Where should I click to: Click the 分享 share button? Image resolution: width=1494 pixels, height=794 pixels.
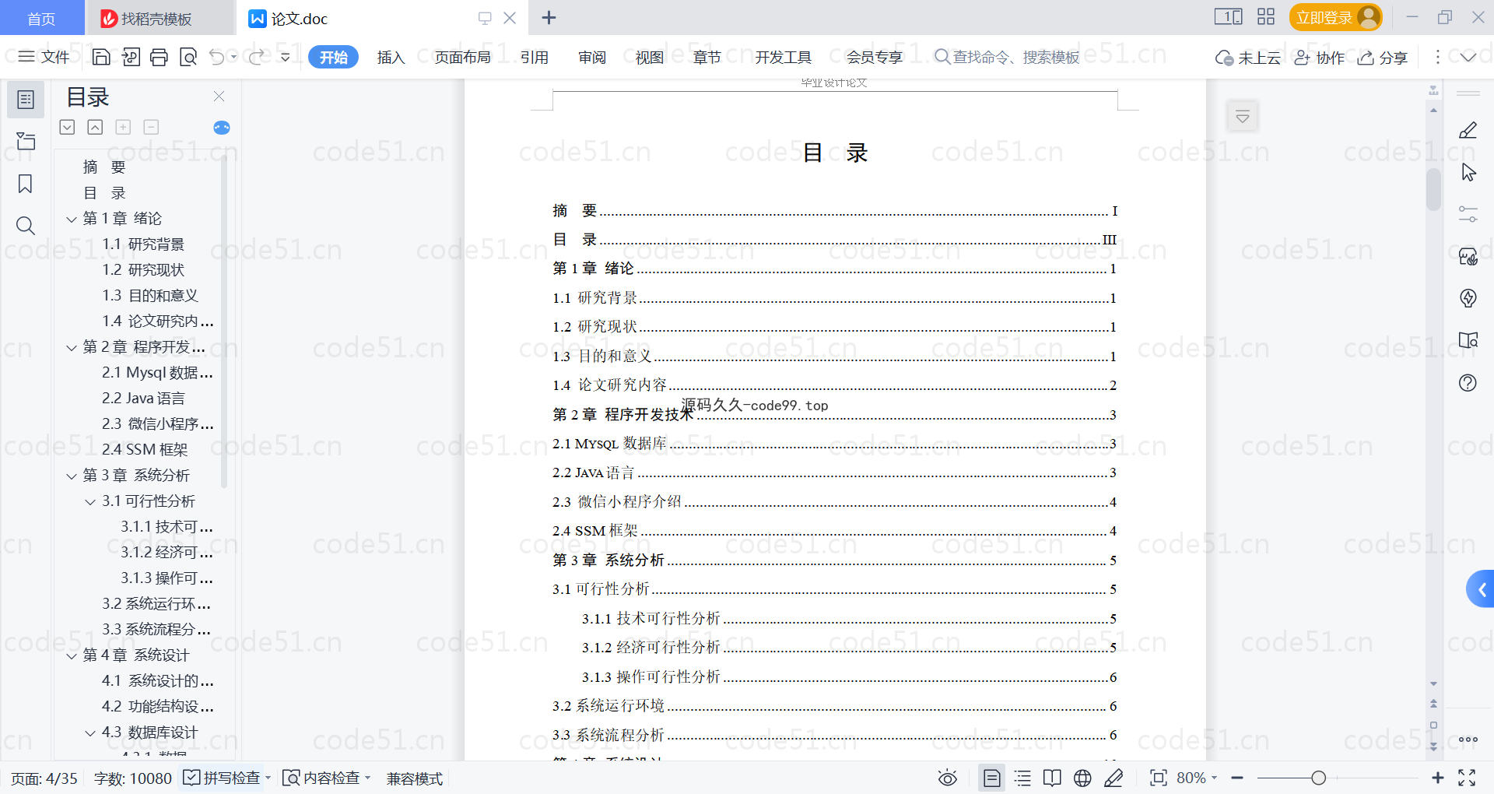(x=1383, y=57)
